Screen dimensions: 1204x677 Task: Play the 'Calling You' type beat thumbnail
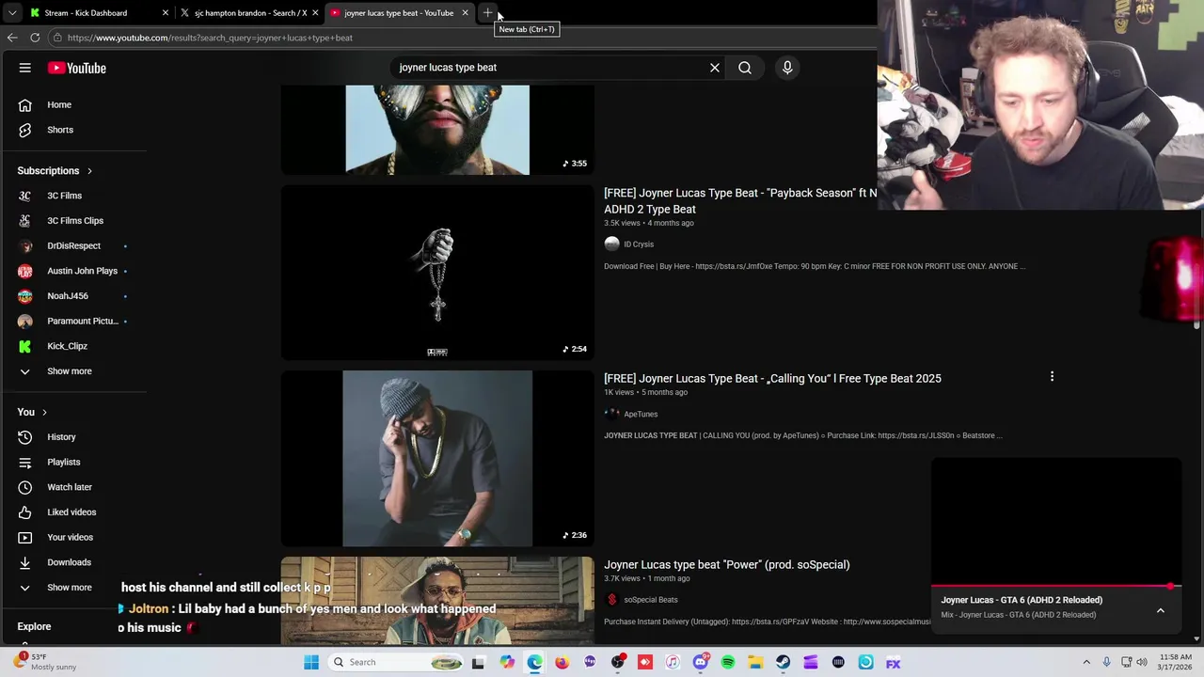437,458
